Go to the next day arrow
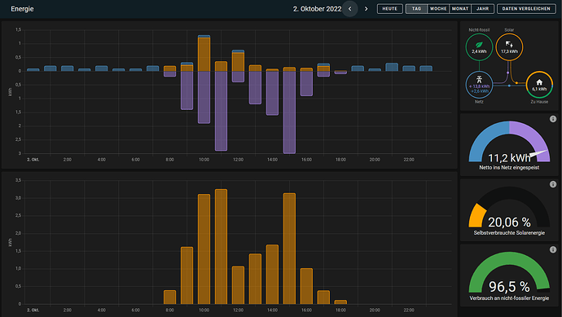This screenshot has width=562, height=317. click(x=366, y=9)
